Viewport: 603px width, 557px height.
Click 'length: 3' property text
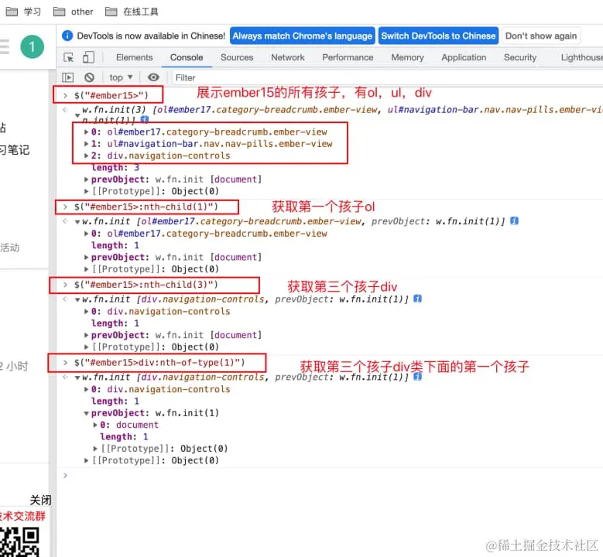[115, 168]
